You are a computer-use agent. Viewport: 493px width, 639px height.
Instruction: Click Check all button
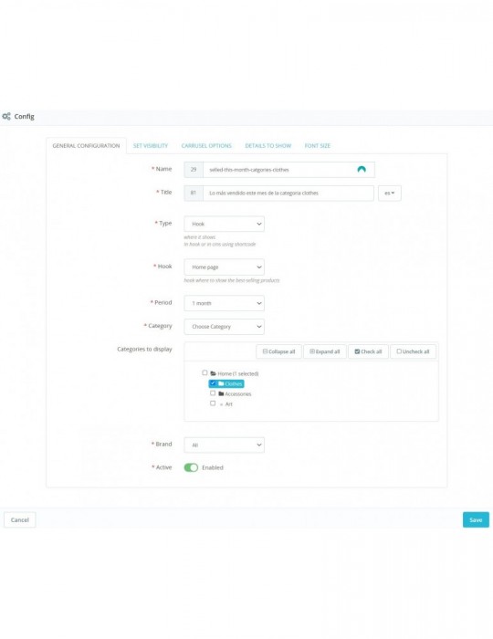coord(368,351)
